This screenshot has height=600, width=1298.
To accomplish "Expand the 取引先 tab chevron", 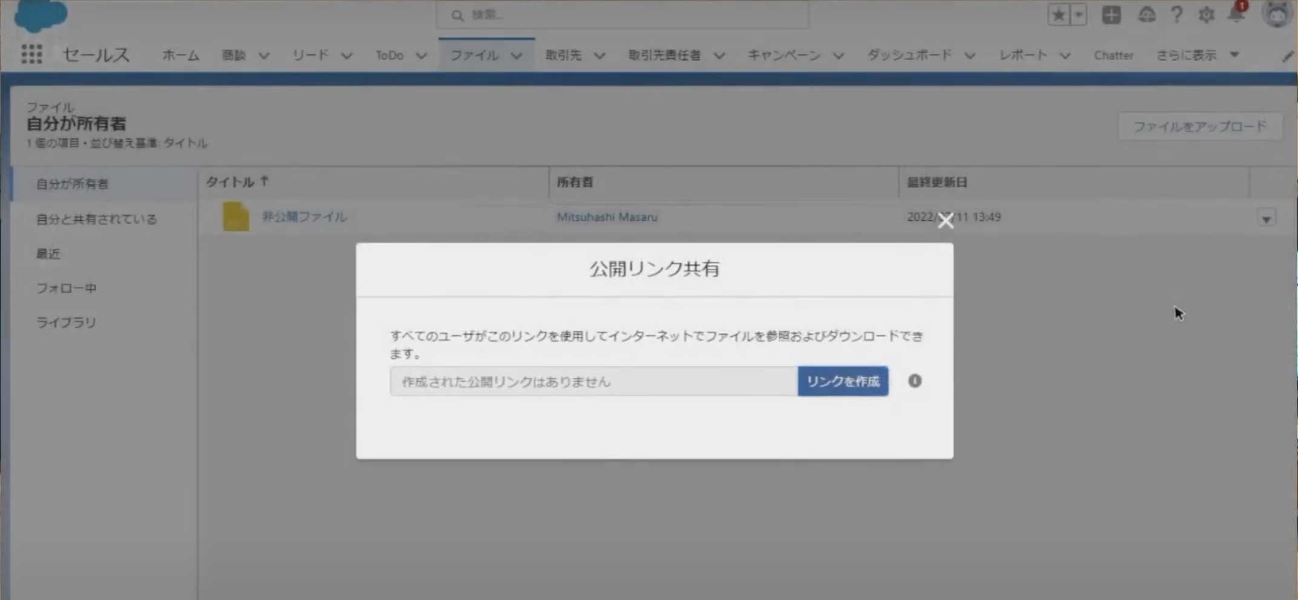I will 599,56.
